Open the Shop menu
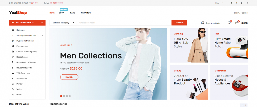The height and width of the screenshot is (107, 257). tap(62, 13)
